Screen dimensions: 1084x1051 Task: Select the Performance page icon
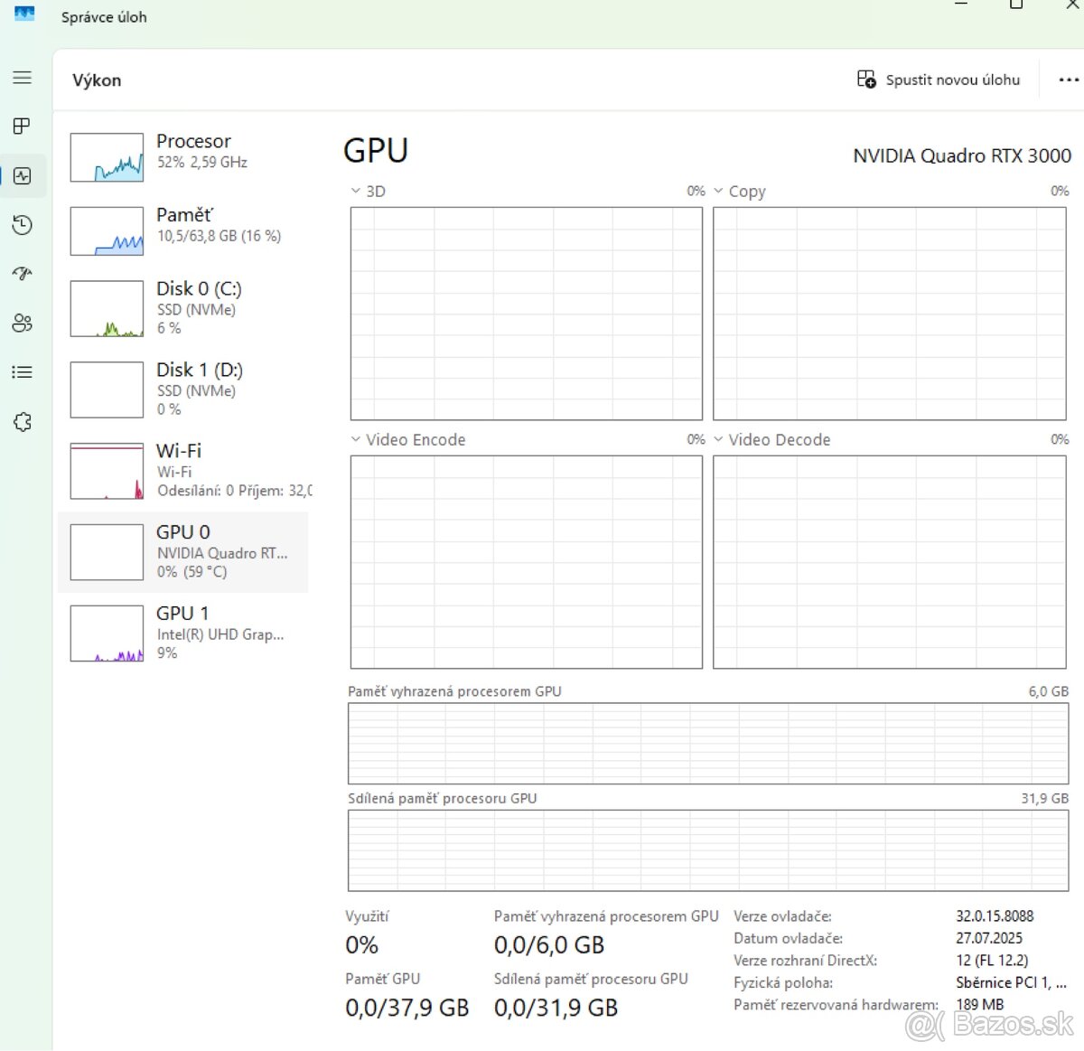(23, 176)
